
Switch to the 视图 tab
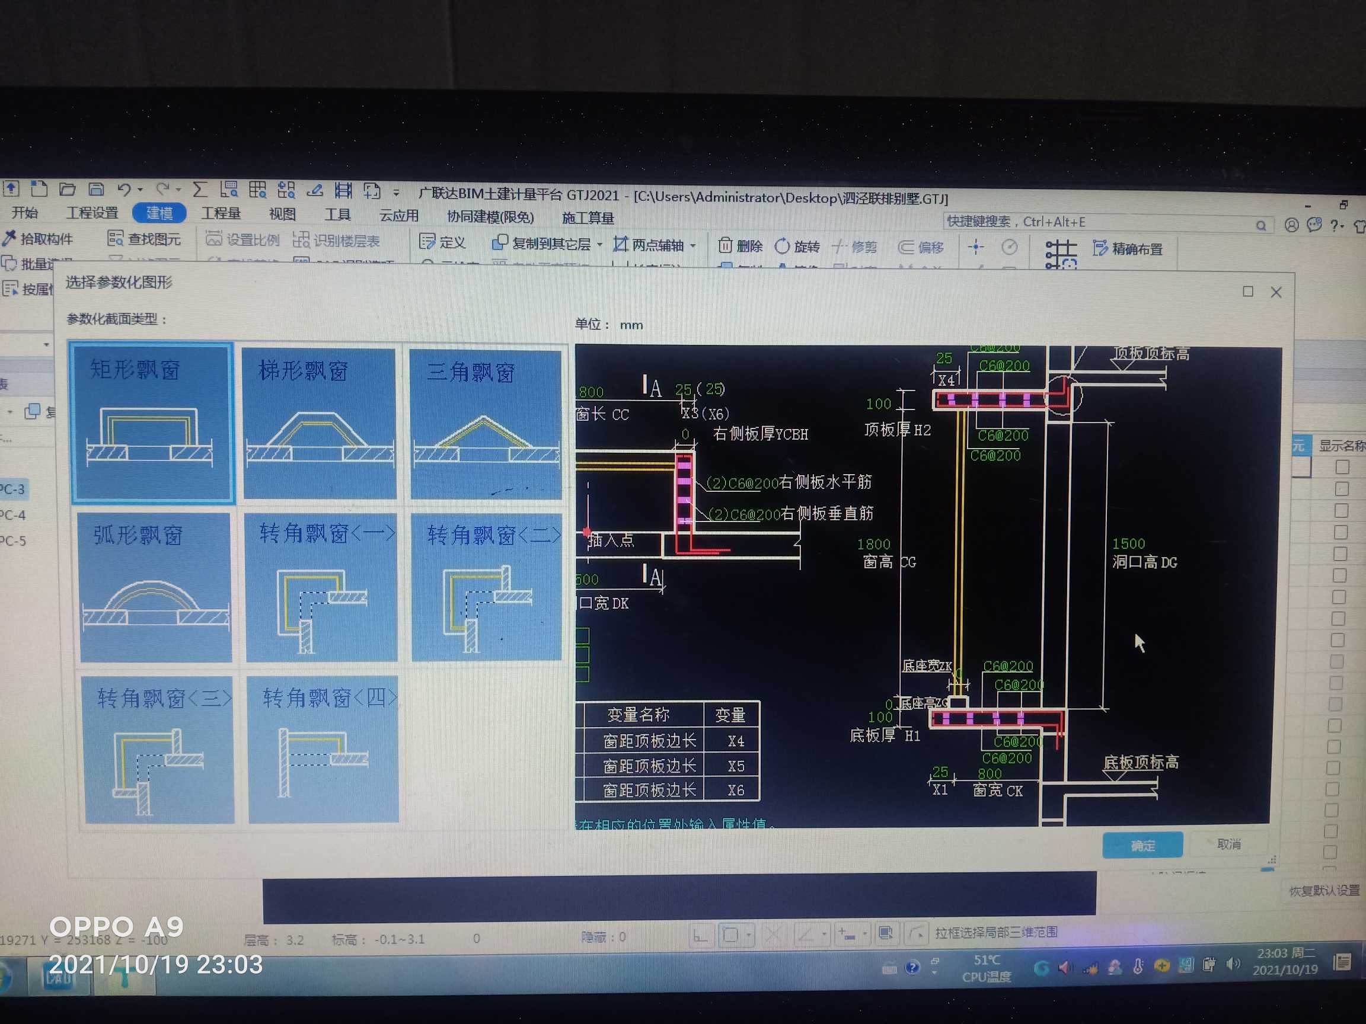pyautogui.click(x=282, y=214)
